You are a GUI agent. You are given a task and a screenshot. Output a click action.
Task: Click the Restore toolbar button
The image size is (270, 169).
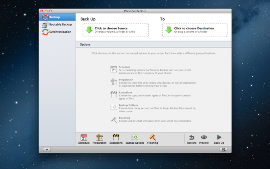point(192,139)
